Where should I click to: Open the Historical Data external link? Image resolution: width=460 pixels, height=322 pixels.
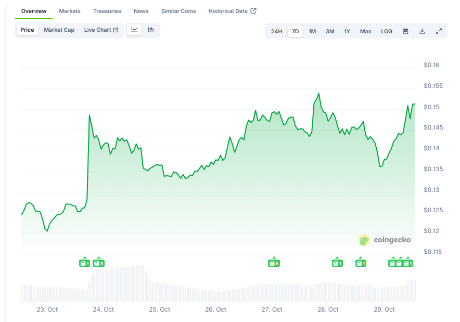click(232, 11)
